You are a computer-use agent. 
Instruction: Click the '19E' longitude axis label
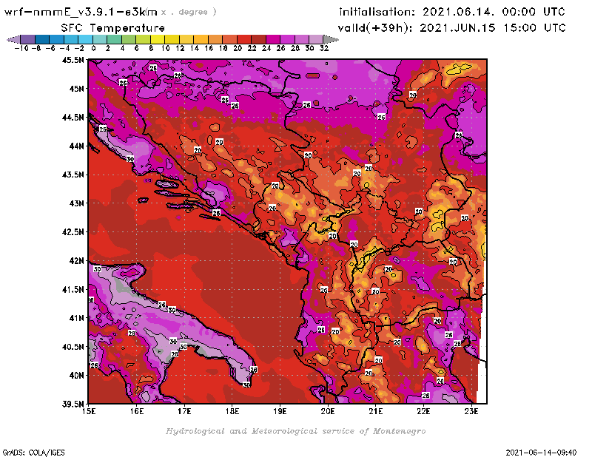click(x=280, y=411)
